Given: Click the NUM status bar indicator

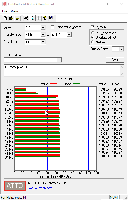Looking at the screenshot, I should click(114, 198).
